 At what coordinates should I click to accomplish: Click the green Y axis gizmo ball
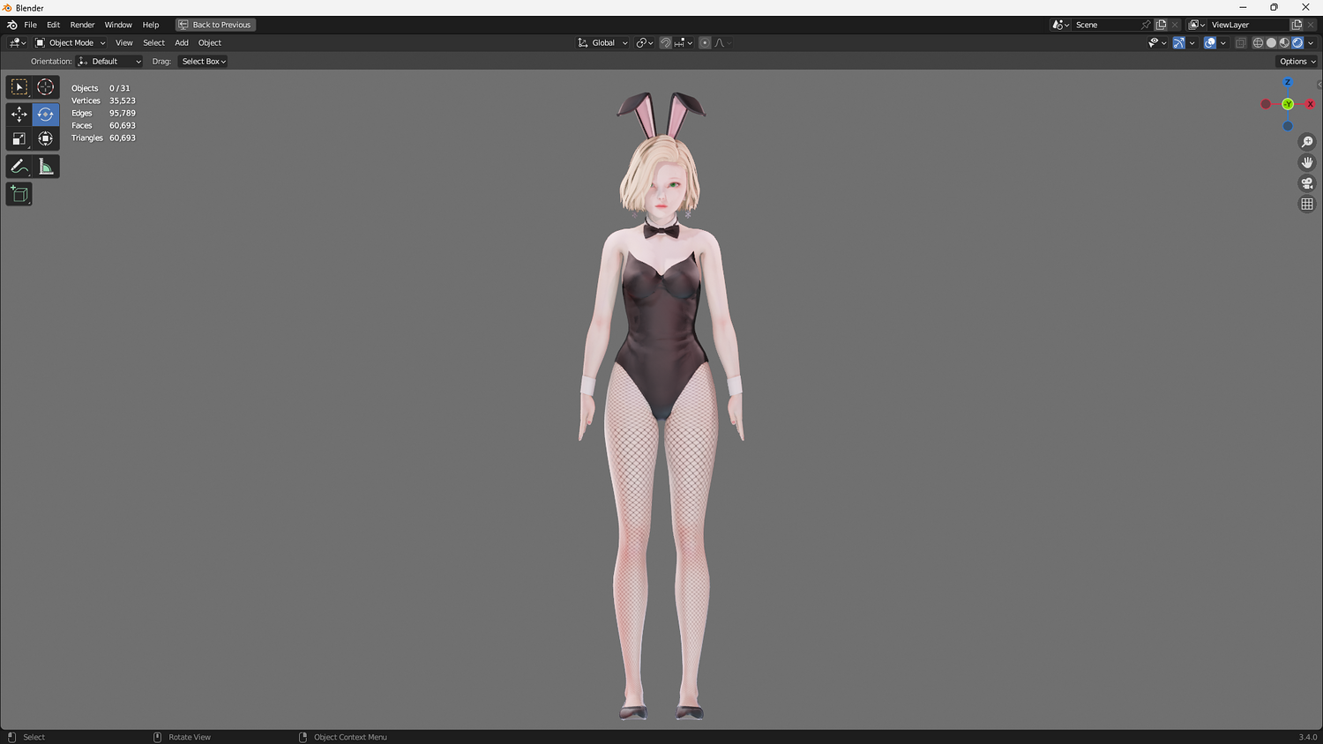pyautogui.click(x=1288, y=104)
